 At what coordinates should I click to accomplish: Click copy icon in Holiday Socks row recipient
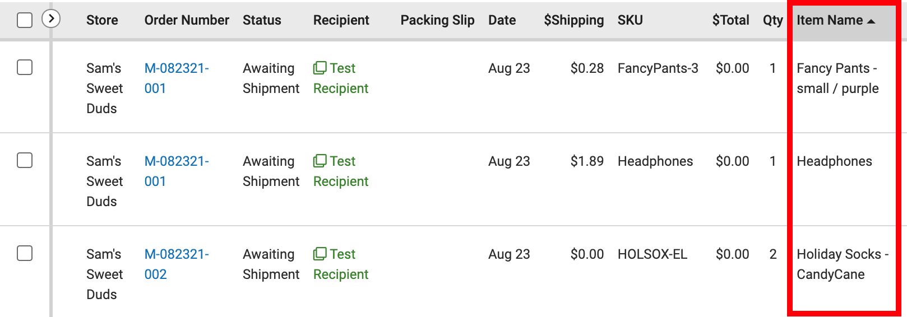320,254
